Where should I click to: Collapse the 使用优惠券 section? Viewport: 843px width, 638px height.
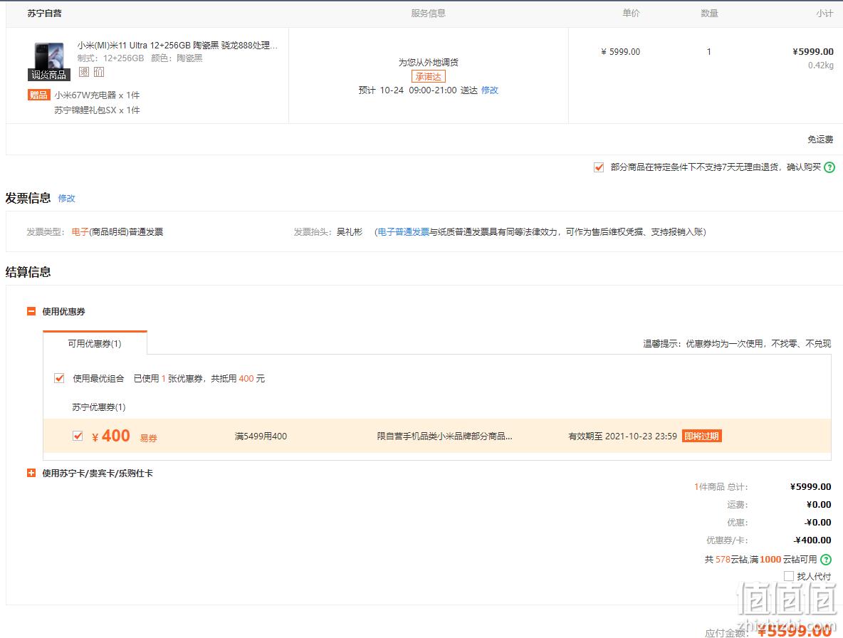pos(31,311)
